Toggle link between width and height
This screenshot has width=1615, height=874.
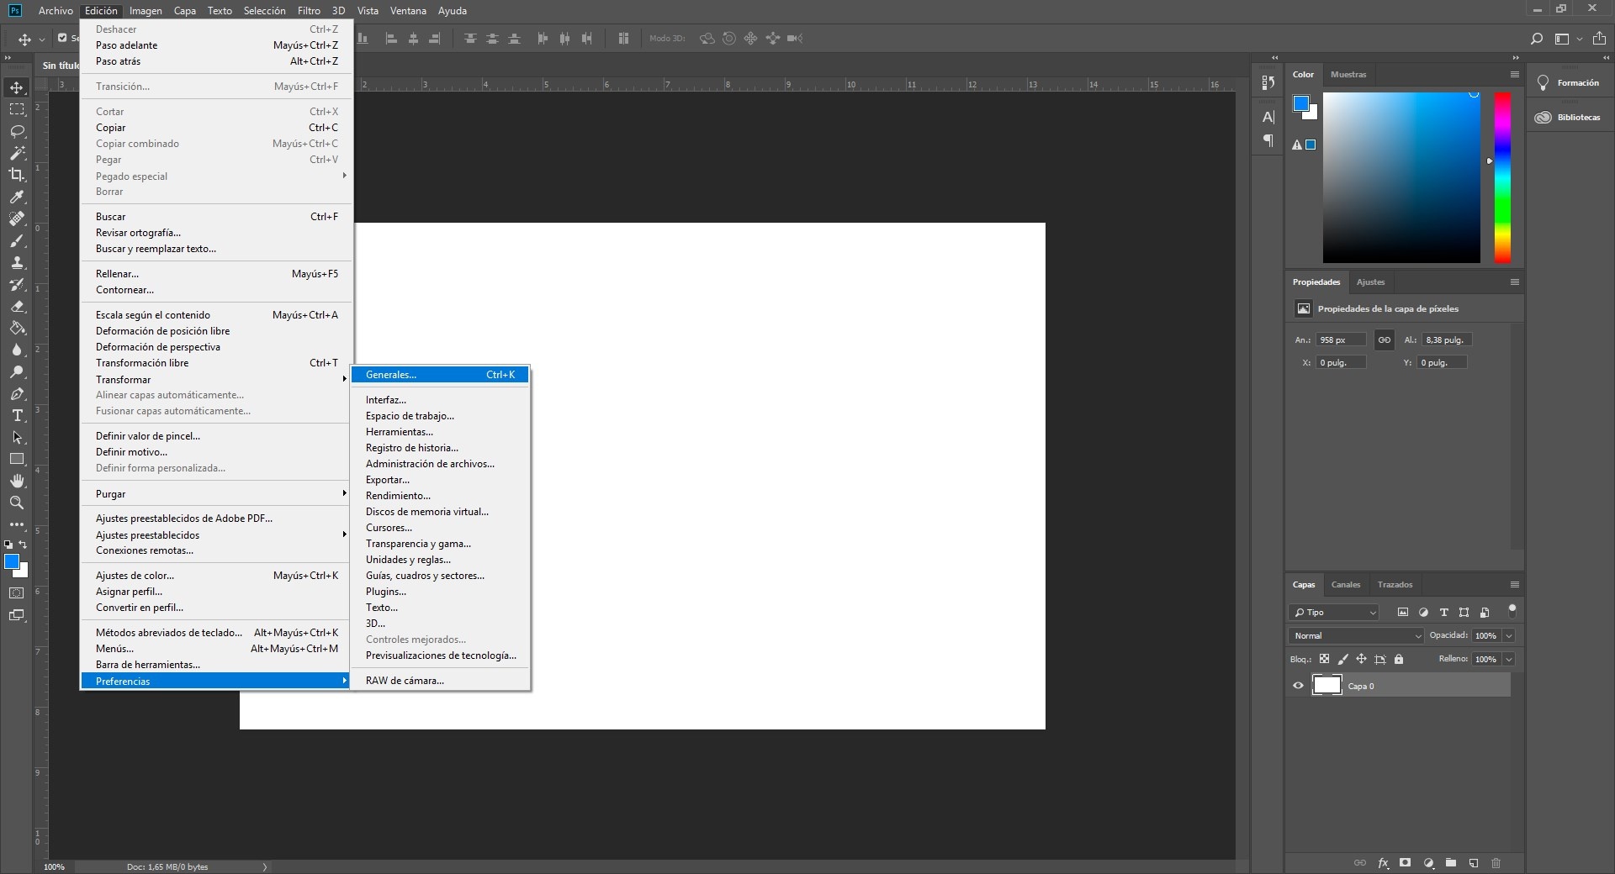point(1384,340)
